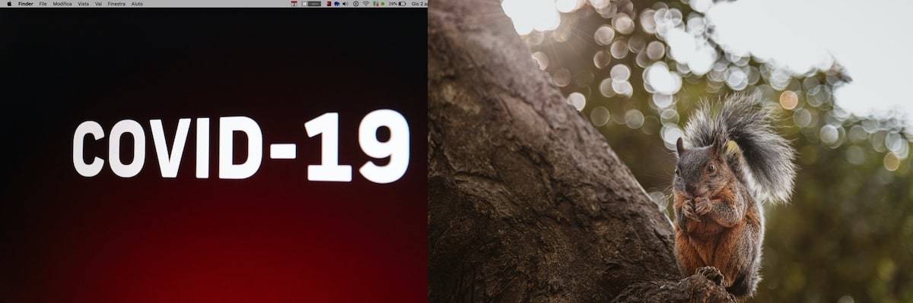
Task: Click the date and time display
Action: coord(418,4)
